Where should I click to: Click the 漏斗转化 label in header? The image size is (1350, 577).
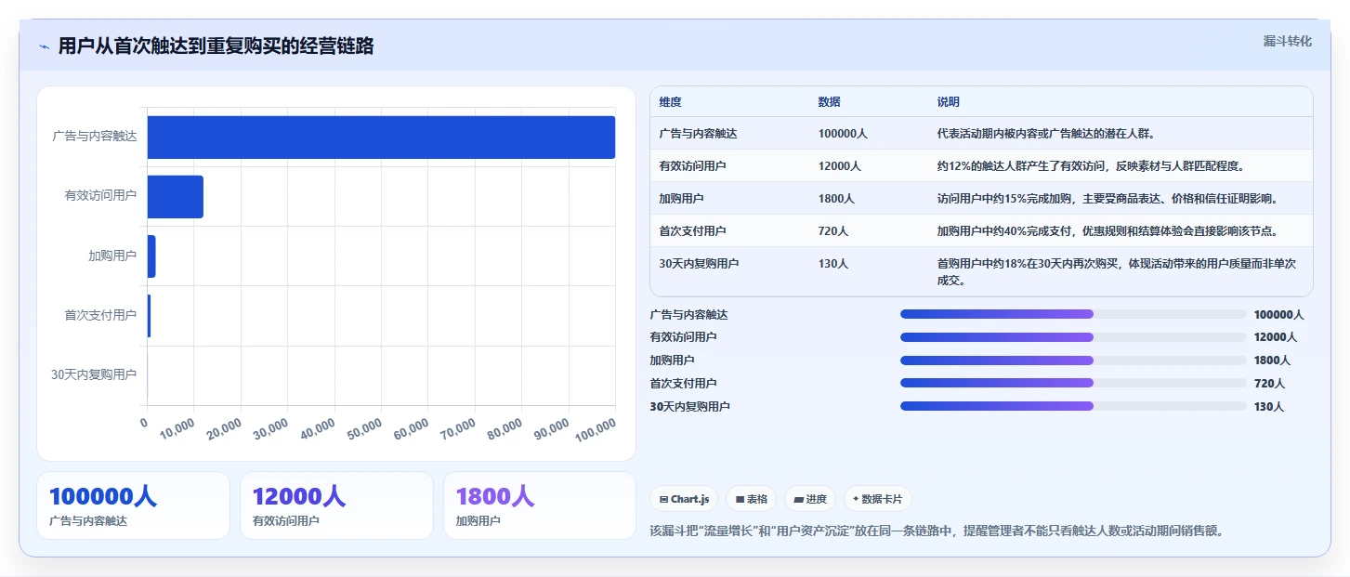(1288, 41)
